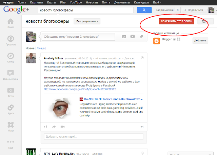The width and height of the screenshot is (217, 155).
Task: Open the Круги circles icon
Action: [x=11, y=108]
